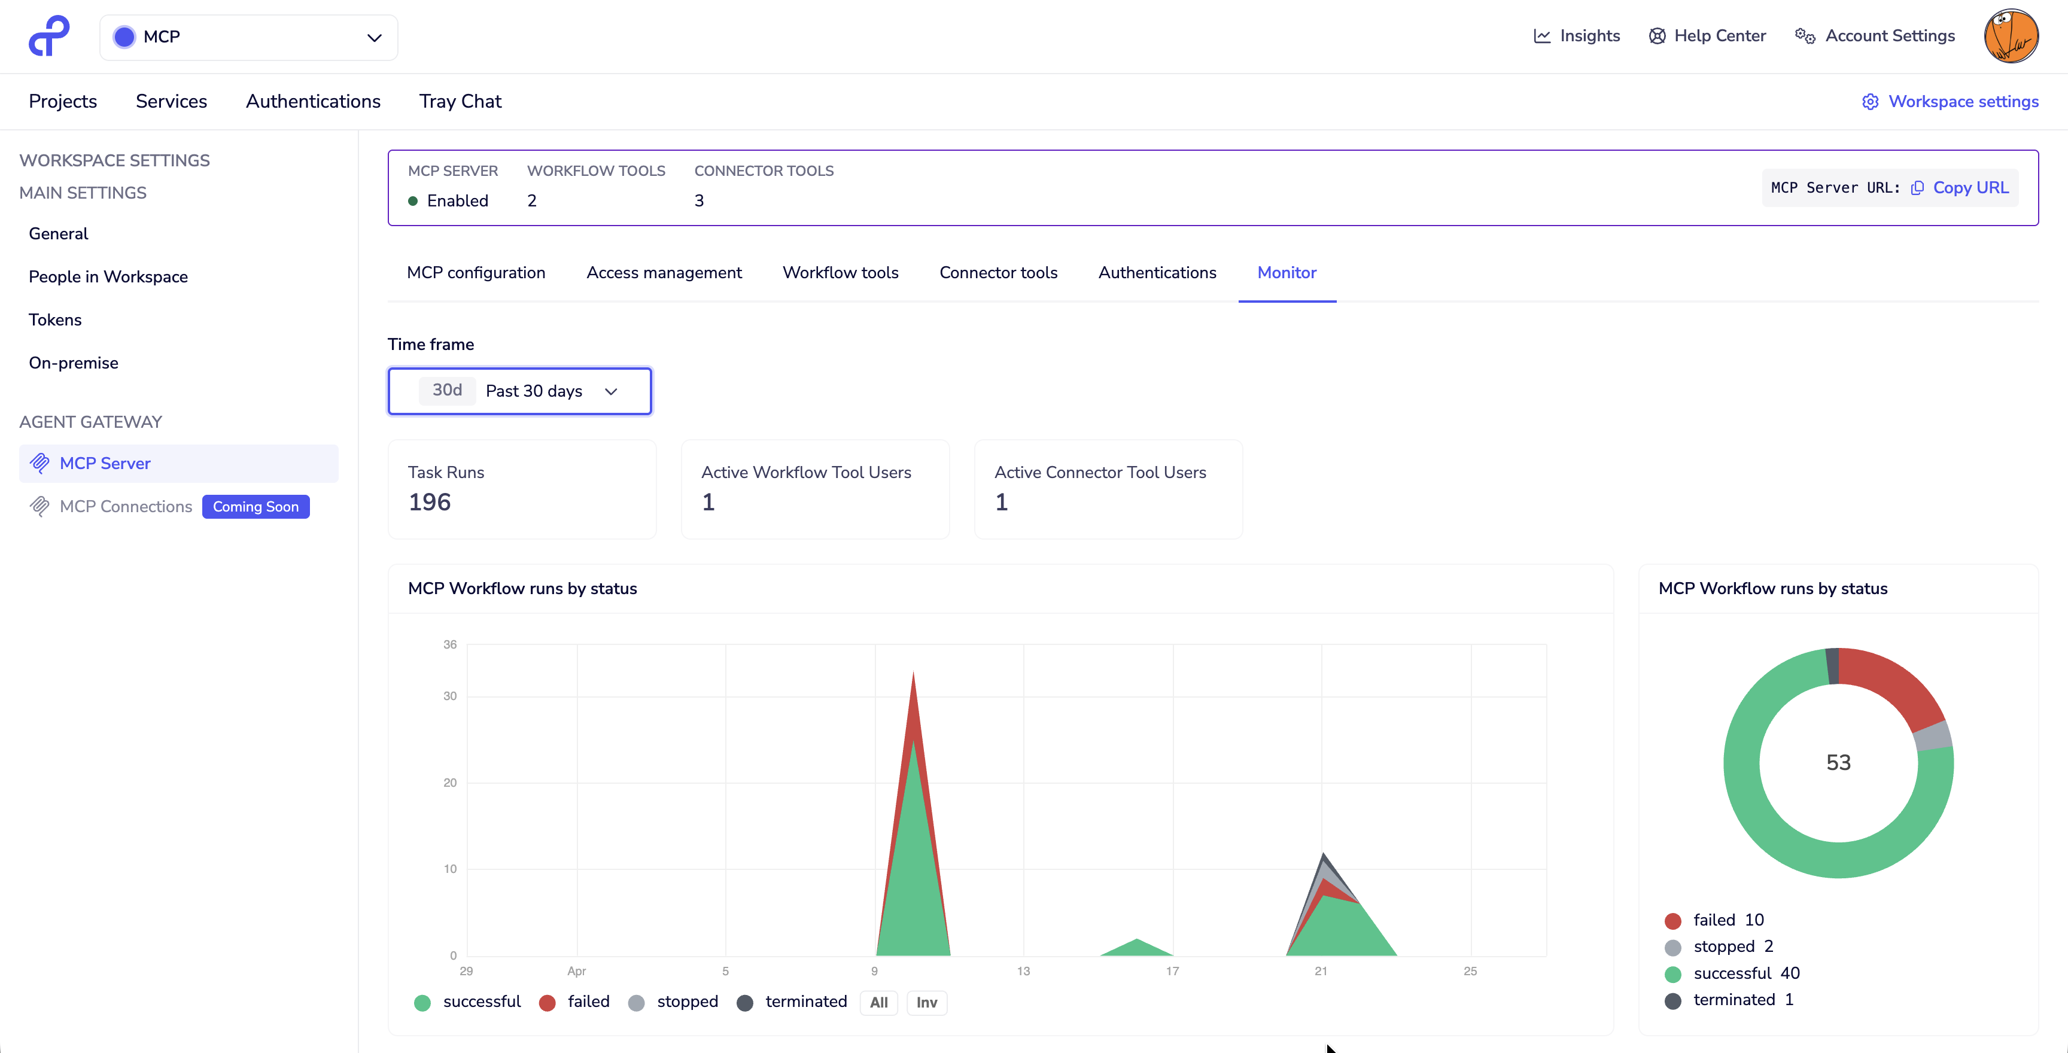Click the Insights chart icon

[x=1541, y=36]
